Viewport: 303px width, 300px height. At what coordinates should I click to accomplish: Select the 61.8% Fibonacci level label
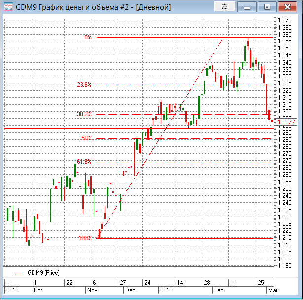point(84,162)
